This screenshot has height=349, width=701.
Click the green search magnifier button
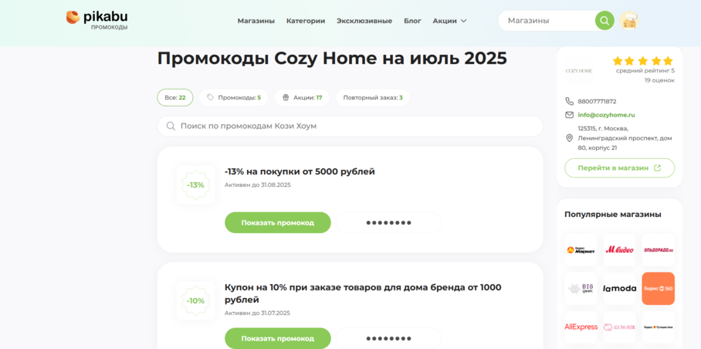click(604, 21)
